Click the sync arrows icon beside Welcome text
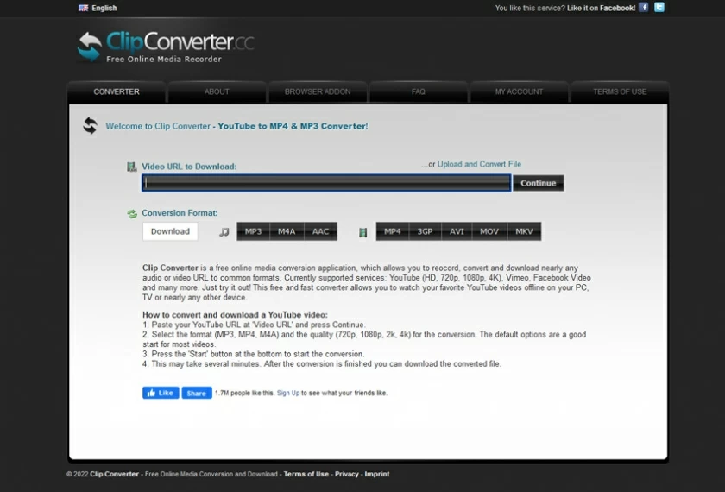Viewport: 725px width, 492px height. click(x=90, y=126)
